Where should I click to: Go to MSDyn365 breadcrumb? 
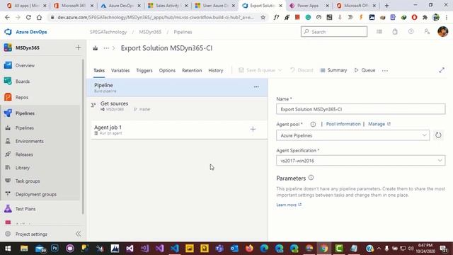point(150,32)
